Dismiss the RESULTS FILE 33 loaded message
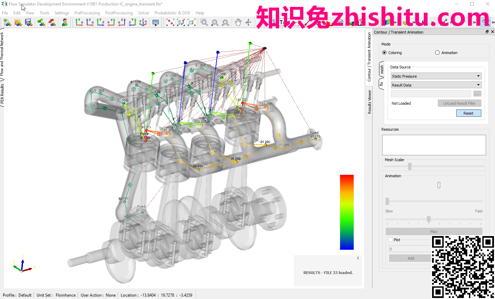 (358, 258)
